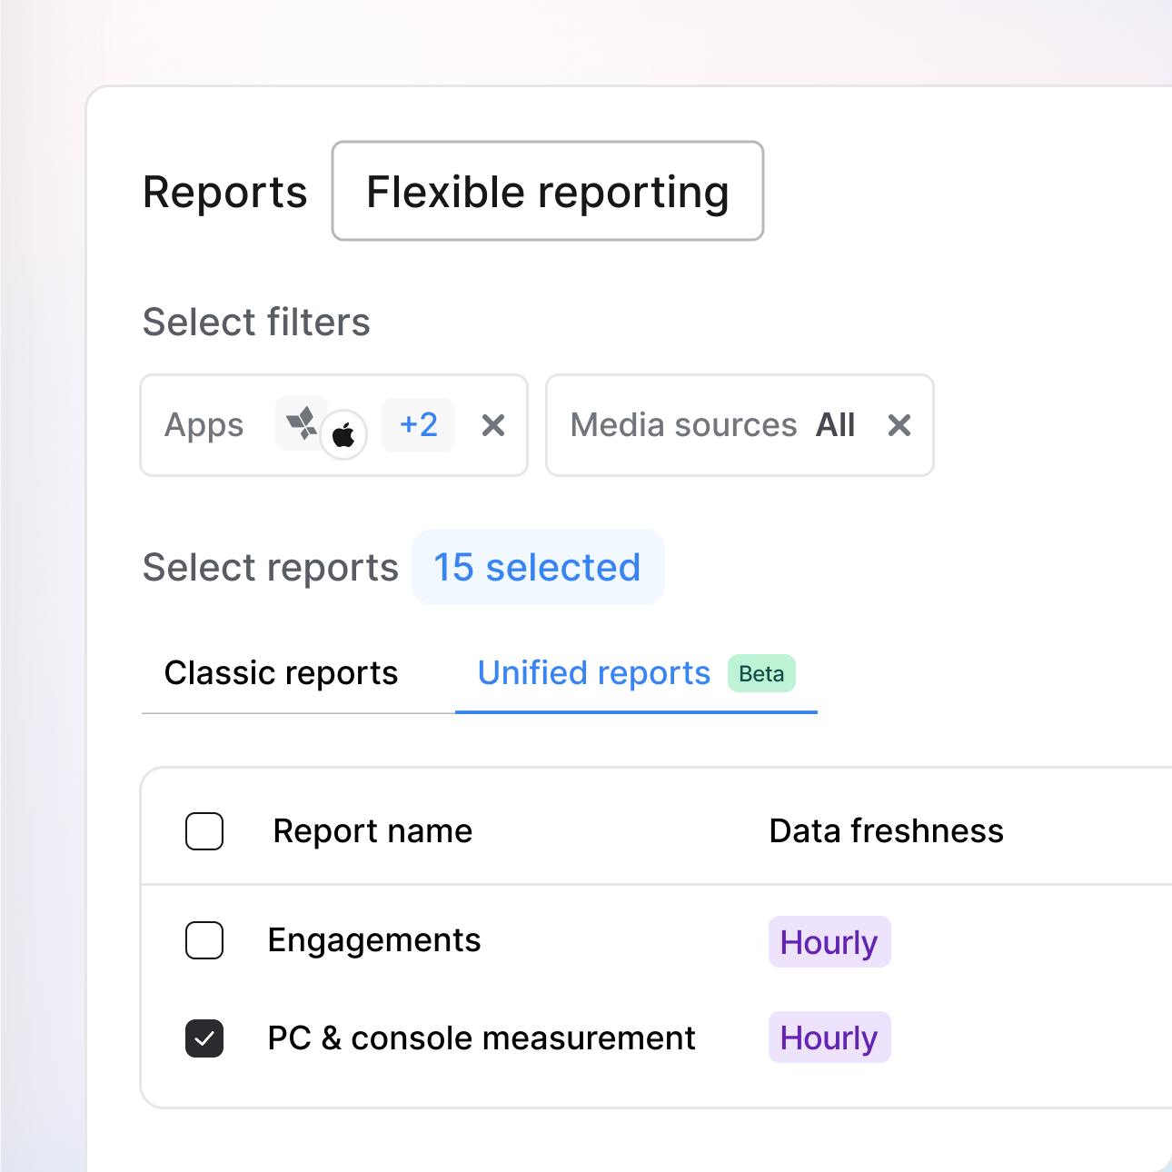Image resolution: width=1172 pixels, height=1172 pixels.
Task: Click the Data freshness column header
Action: tap(886, 830)
